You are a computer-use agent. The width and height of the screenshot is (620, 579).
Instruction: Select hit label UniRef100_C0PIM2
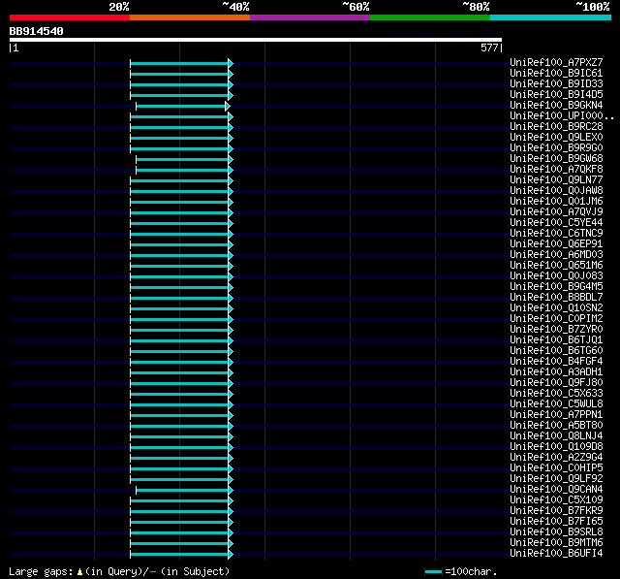pyautogui.click(x=556, y=319)
